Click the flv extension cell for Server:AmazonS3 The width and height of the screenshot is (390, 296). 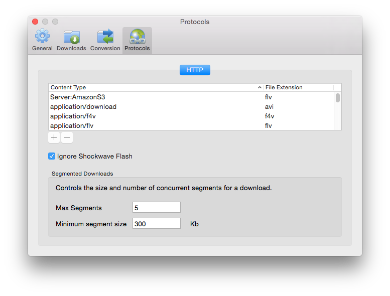268,97
